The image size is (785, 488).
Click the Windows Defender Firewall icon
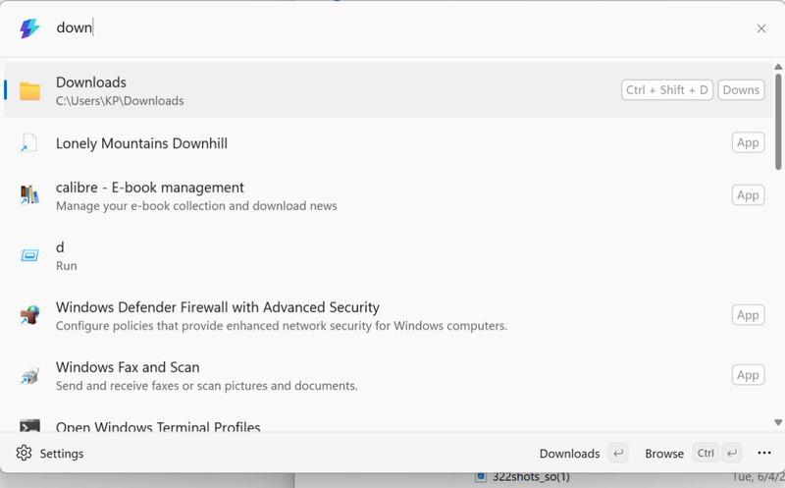pos(29,315)
